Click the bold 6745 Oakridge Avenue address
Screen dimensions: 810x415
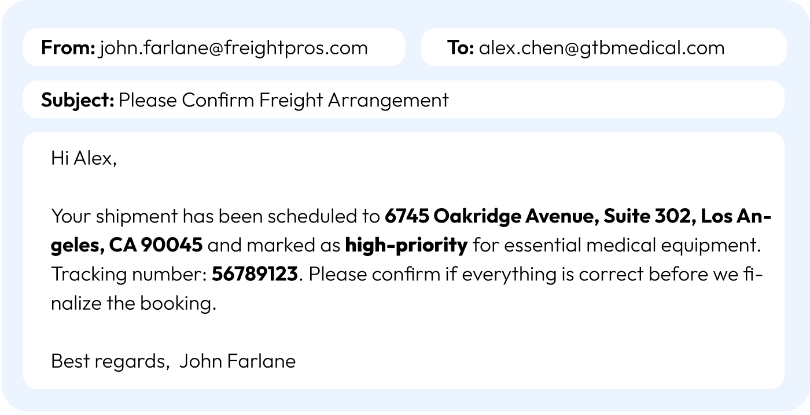pos(491,217)
